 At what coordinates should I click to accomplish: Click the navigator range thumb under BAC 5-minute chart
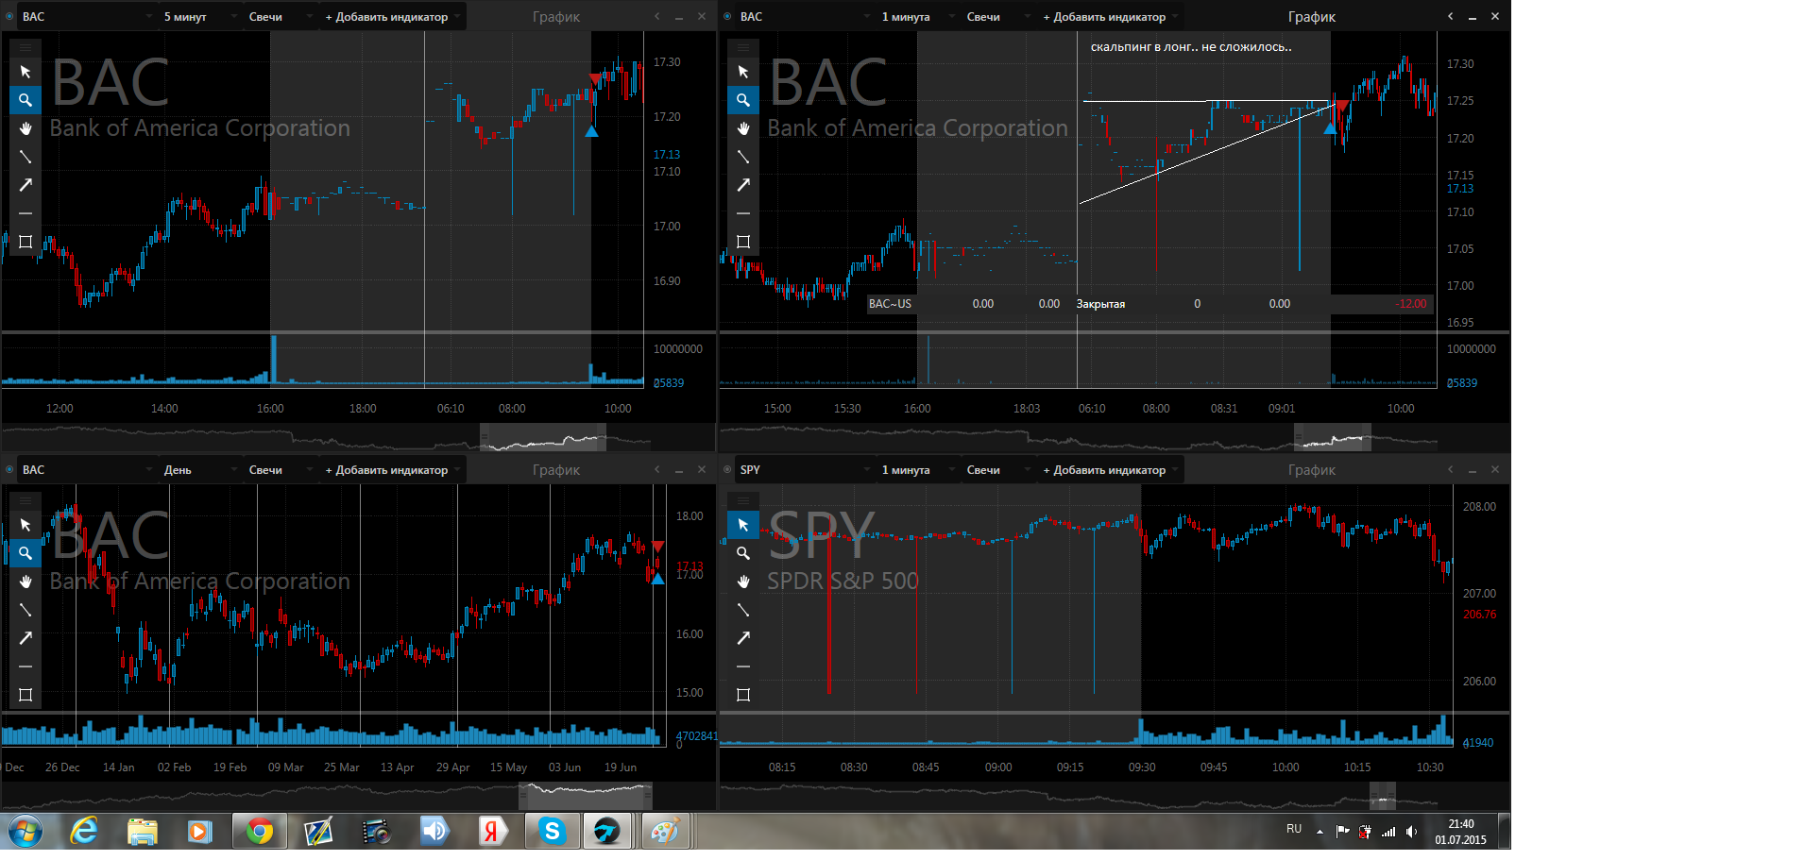point(543,438)
